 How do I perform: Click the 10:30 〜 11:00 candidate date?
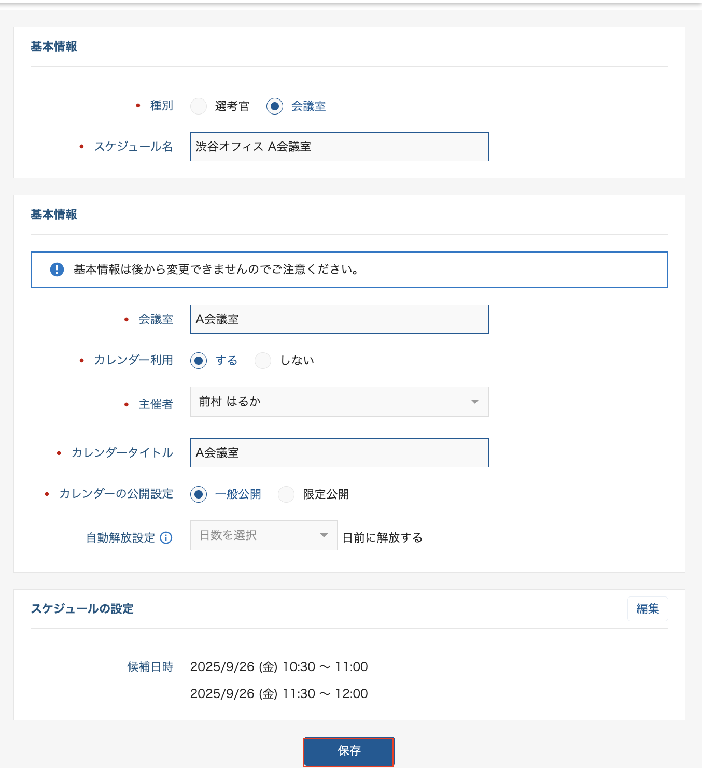tap(279, 667)
